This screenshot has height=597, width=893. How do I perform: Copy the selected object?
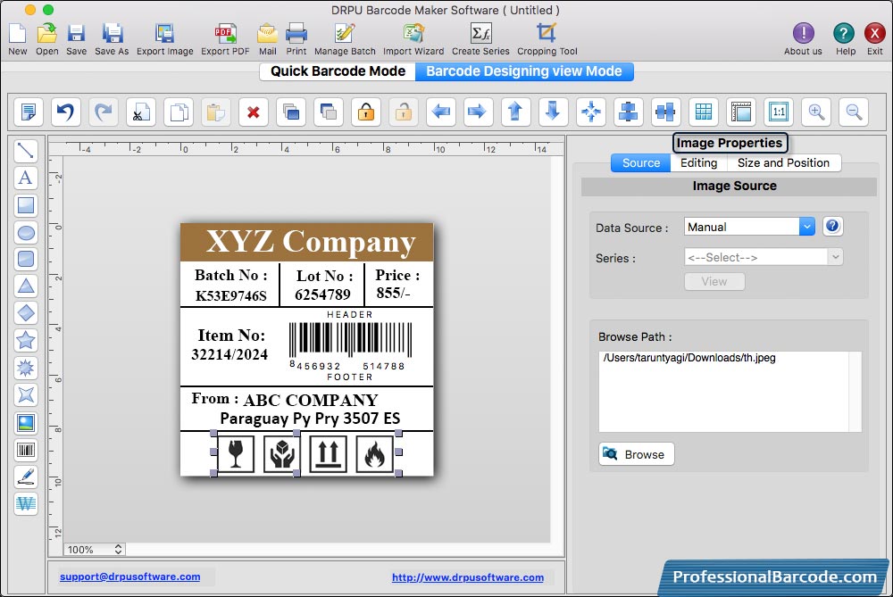point(179,112)
